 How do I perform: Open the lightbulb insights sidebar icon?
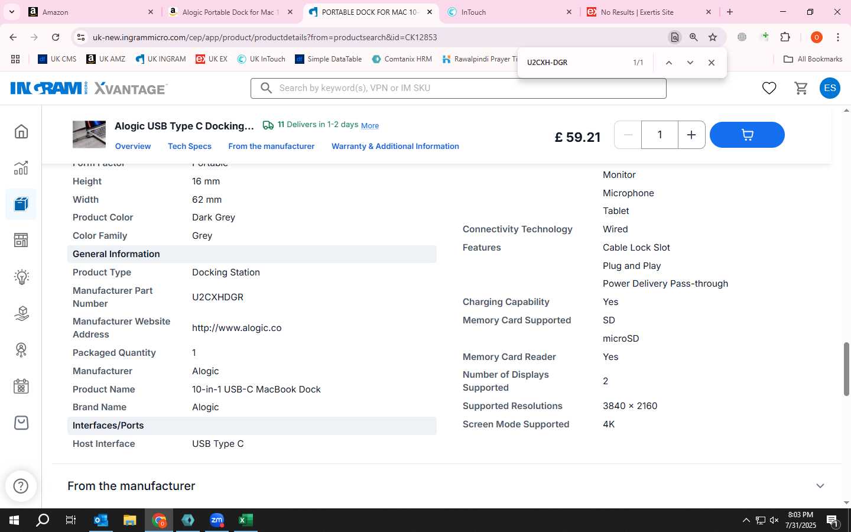click(21, 277)
